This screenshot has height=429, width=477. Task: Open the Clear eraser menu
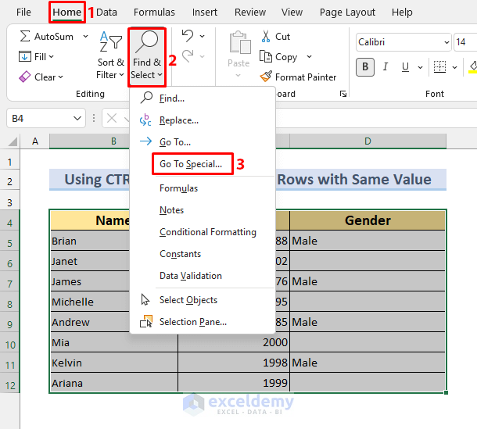click(41, 77)
